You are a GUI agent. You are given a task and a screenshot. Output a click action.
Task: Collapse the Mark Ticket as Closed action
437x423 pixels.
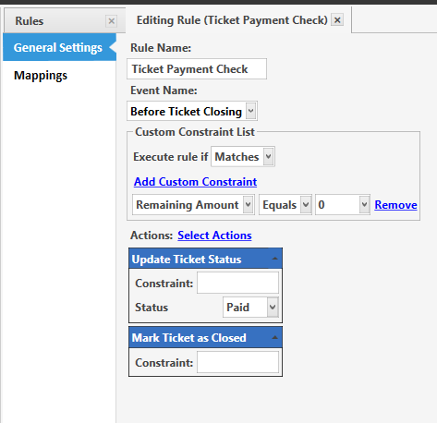coord(274,338)
